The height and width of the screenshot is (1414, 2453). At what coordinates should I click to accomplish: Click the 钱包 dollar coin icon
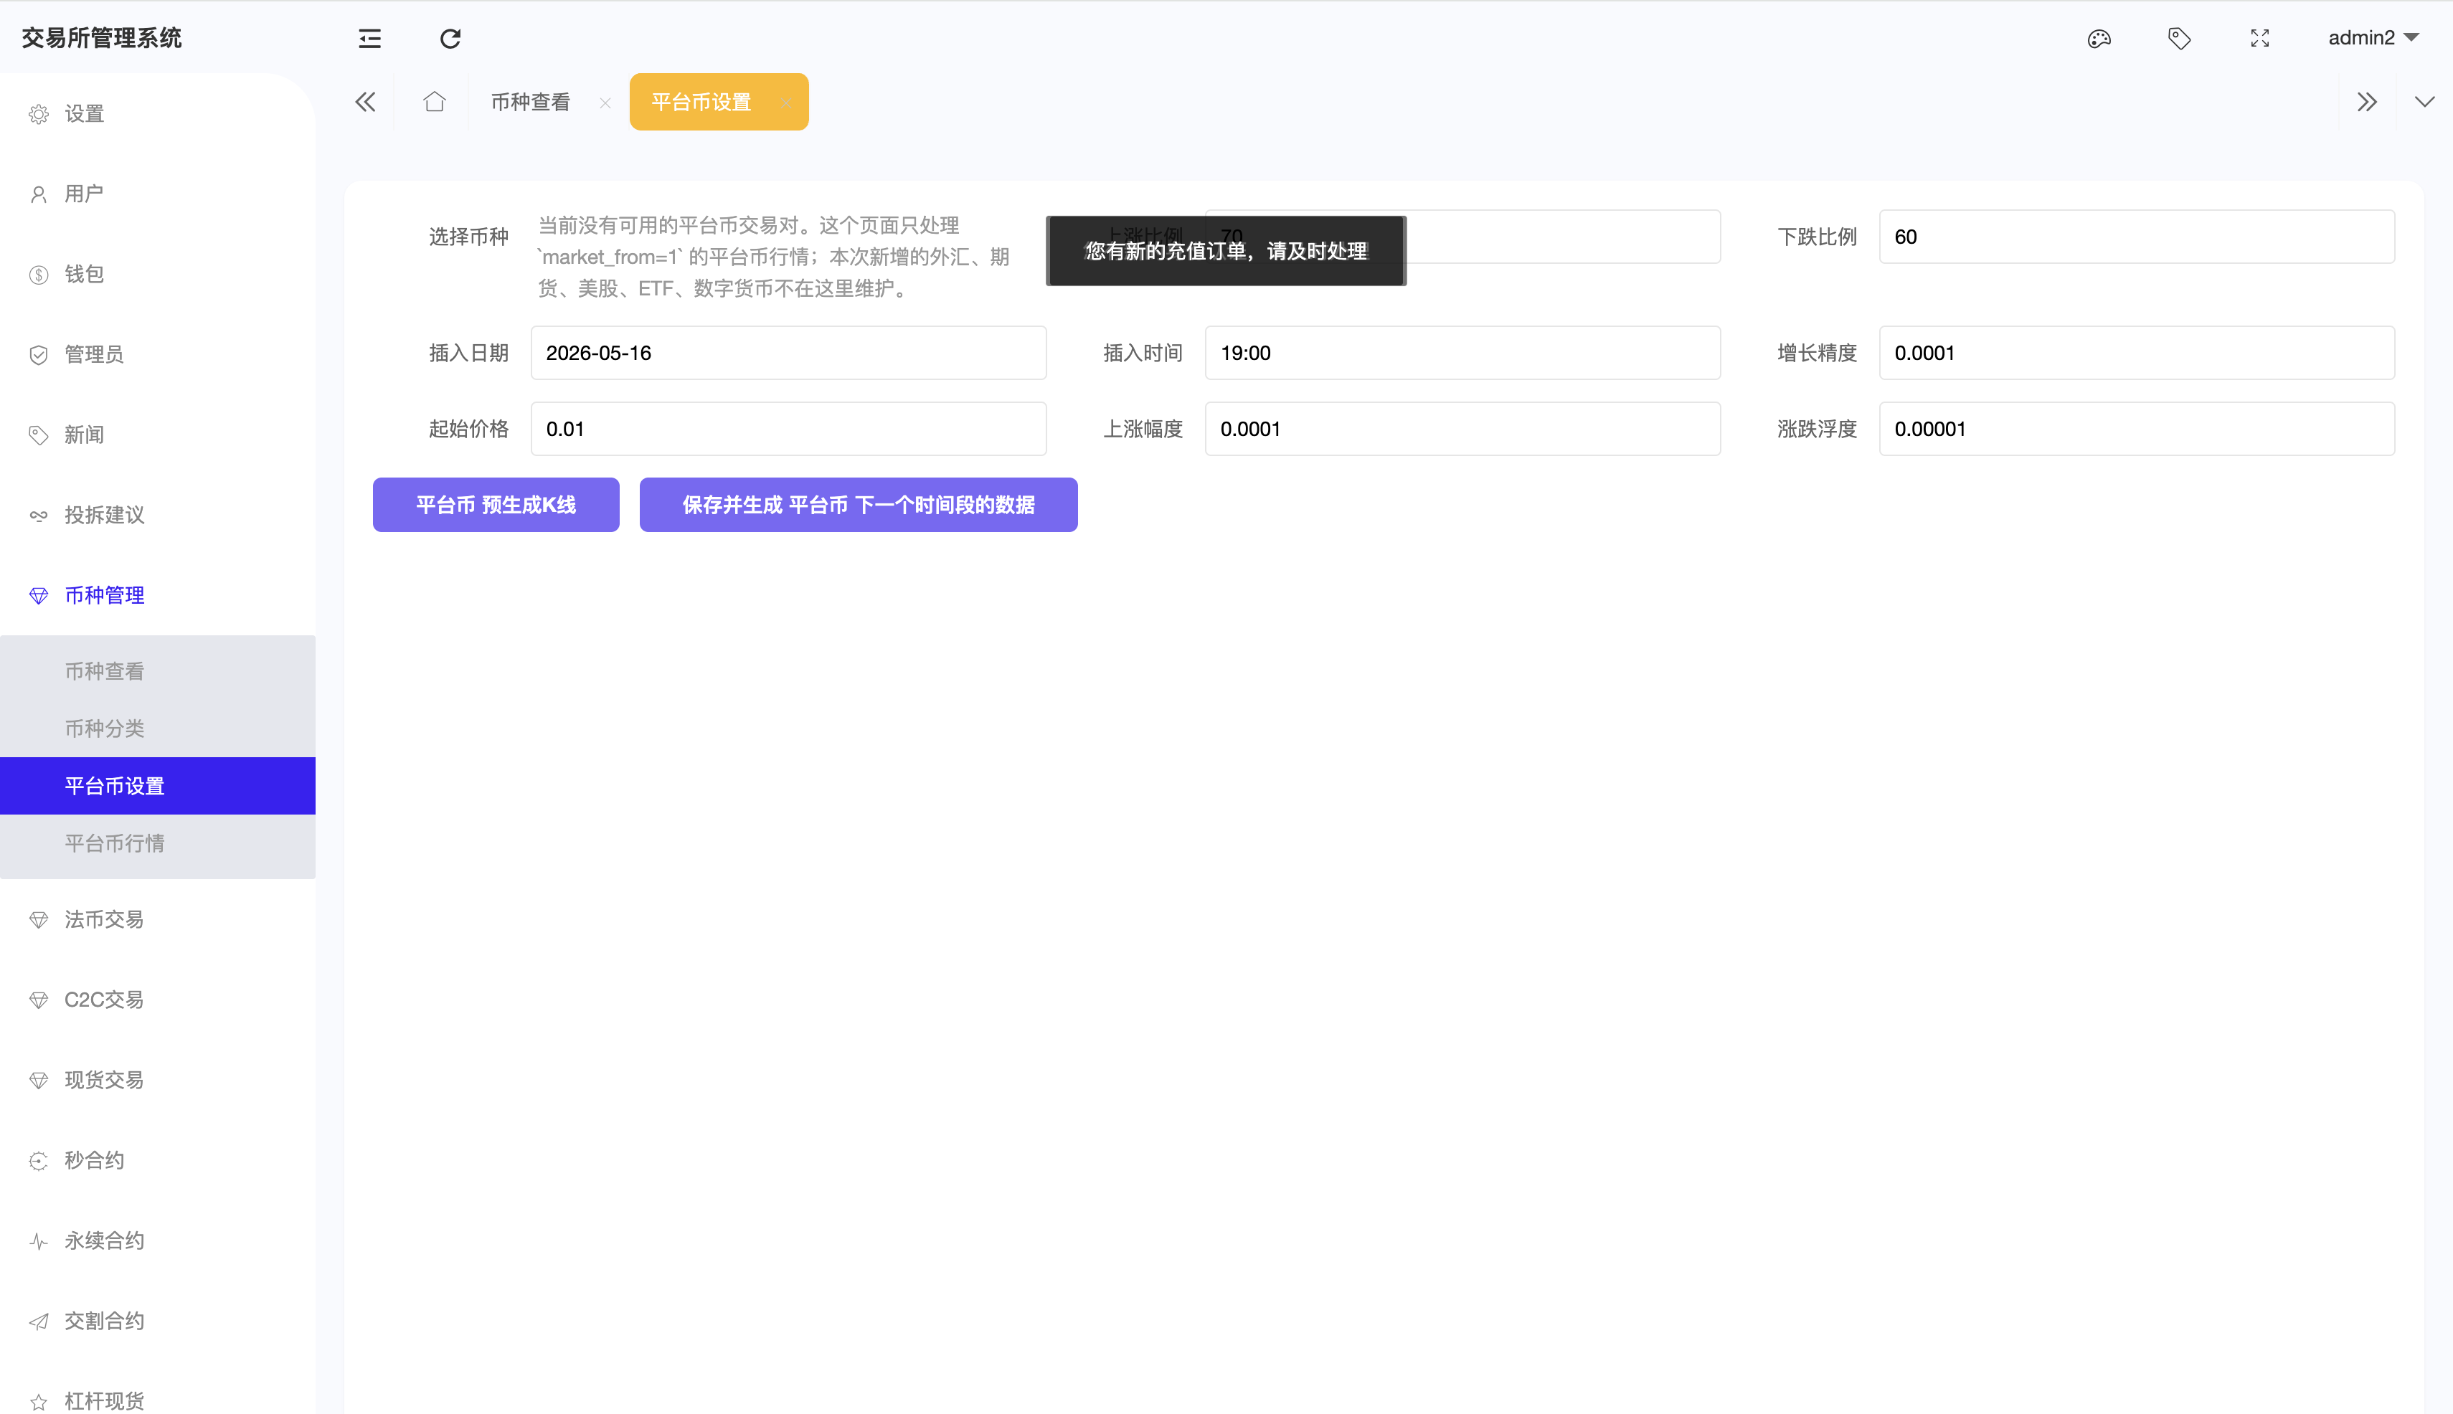pos(39,275)
